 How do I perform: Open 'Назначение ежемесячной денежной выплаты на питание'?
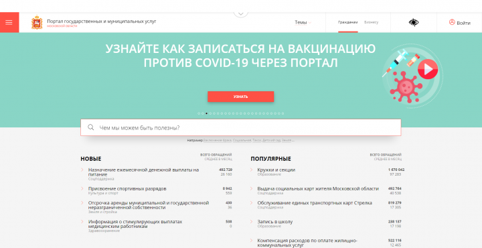(143, 172)
